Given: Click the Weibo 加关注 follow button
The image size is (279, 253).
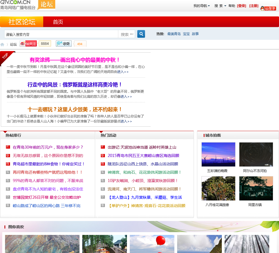Looking at the screenshot, I should (28, 44).
